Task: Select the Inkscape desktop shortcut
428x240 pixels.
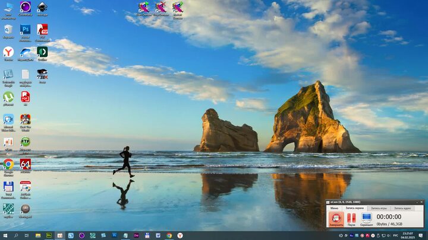Action: 42,9
